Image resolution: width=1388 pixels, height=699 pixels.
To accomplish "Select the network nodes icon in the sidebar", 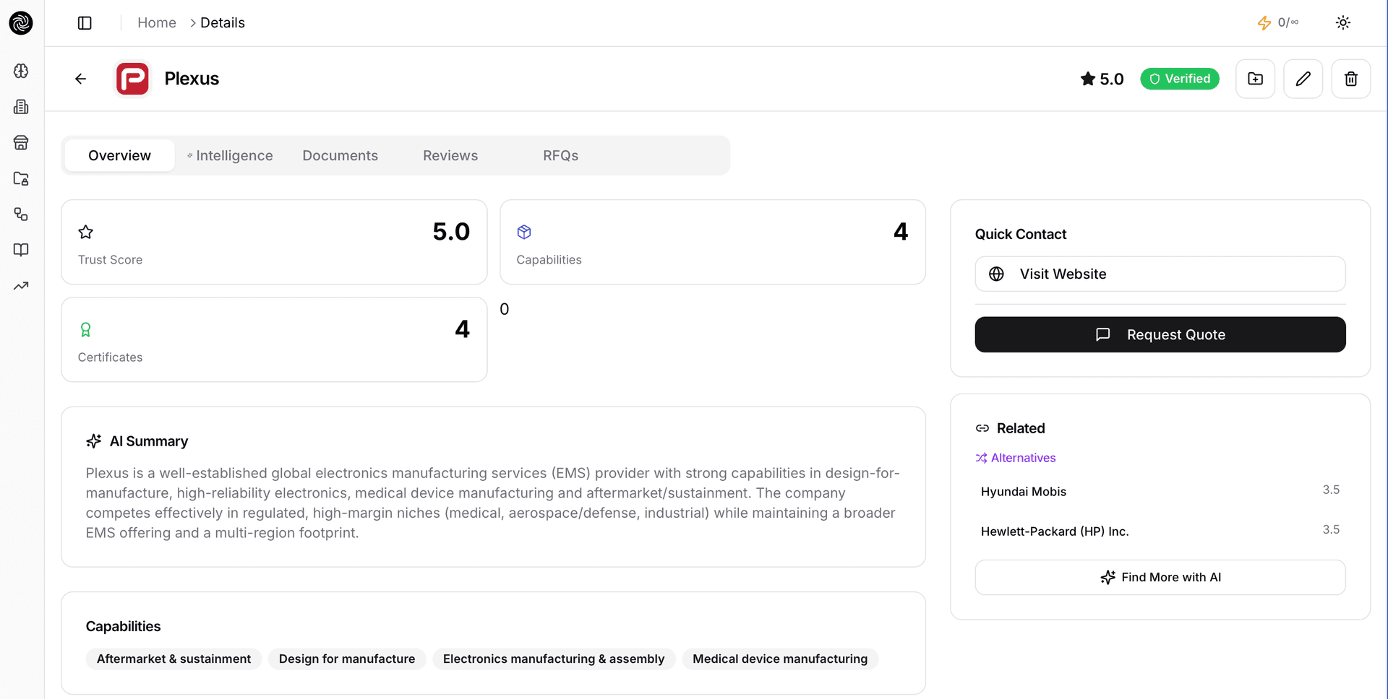I will [21, 214].
